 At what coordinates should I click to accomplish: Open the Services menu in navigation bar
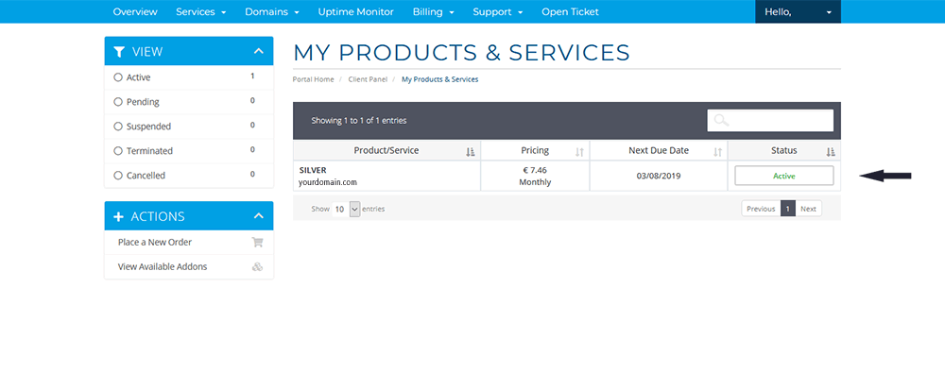(x=200, y=11)
